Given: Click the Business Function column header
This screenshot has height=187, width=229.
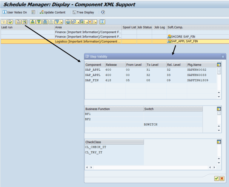Looking at the screenshot, I should pos(114,109).
